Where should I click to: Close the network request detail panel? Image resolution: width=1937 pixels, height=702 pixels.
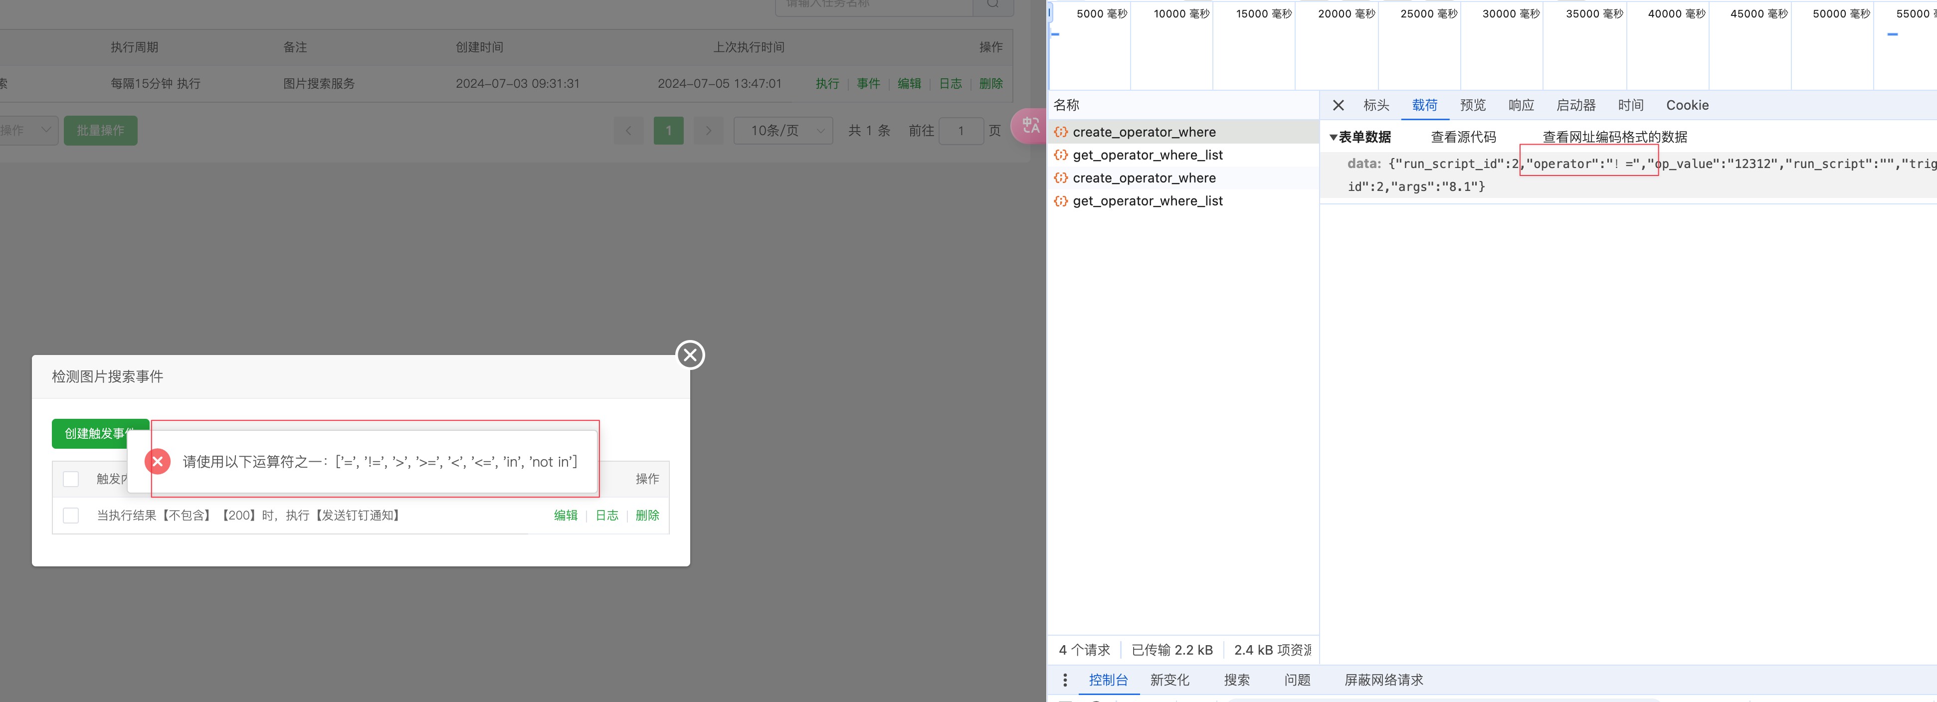tap(1339, 105)
